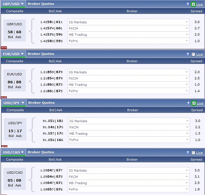This screenshot has width=205, height=195.
Task: Expand IG Markets broker dropdown in USD/CAD panel
Action: (x=128, y=170)
